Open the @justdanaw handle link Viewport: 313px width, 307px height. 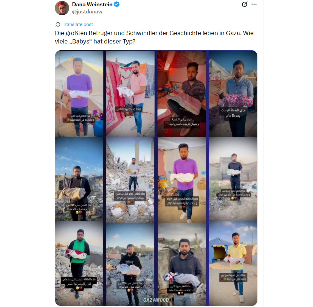tap(87, 12)
